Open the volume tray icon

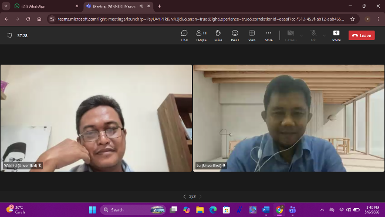349,210
